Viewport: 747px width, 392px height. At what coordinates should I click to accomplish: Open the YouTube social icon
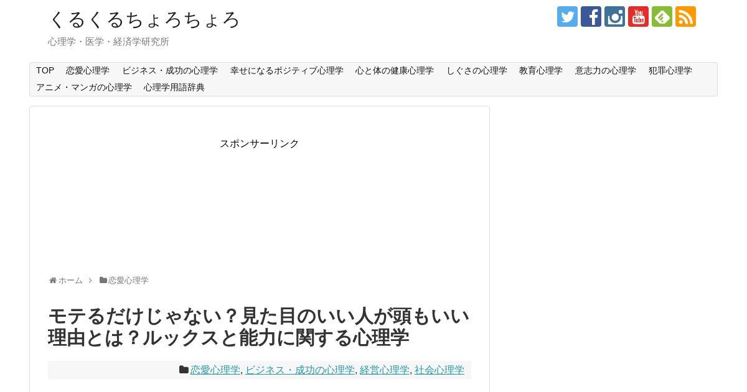[638, 16]
